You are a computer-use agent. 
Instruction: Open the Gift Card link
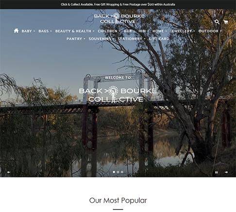click(159, 39)
